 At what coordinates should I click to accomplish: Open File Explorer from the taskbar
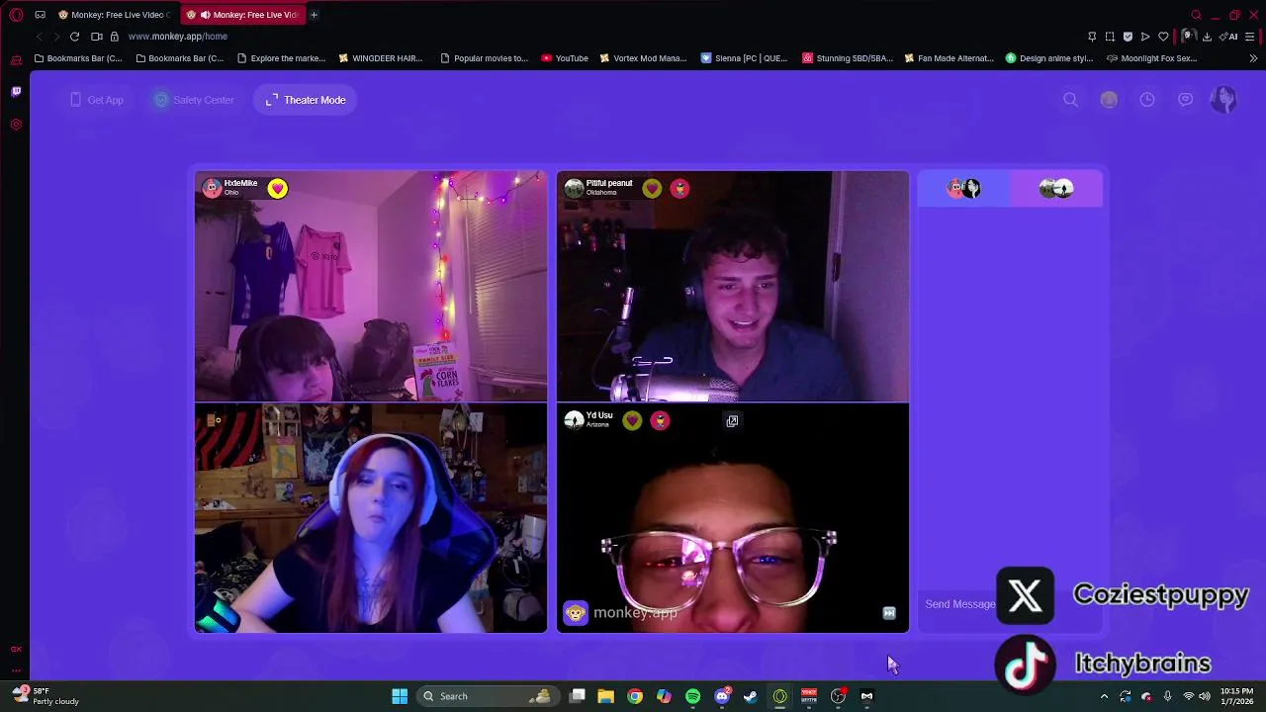(x=606, y=696)
